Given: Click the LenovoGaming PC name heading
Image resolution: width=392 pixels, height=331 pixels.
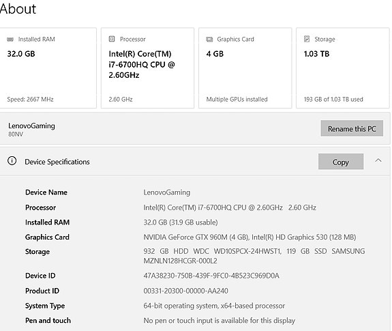Looking at the screenshot, I should 31,126.
